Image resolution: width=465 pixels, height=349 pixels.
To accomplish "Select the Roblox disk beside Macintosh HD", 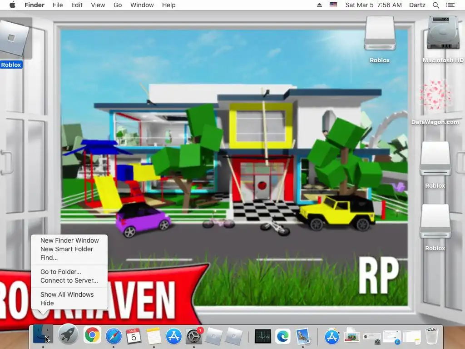I will (x=380, y=33).
